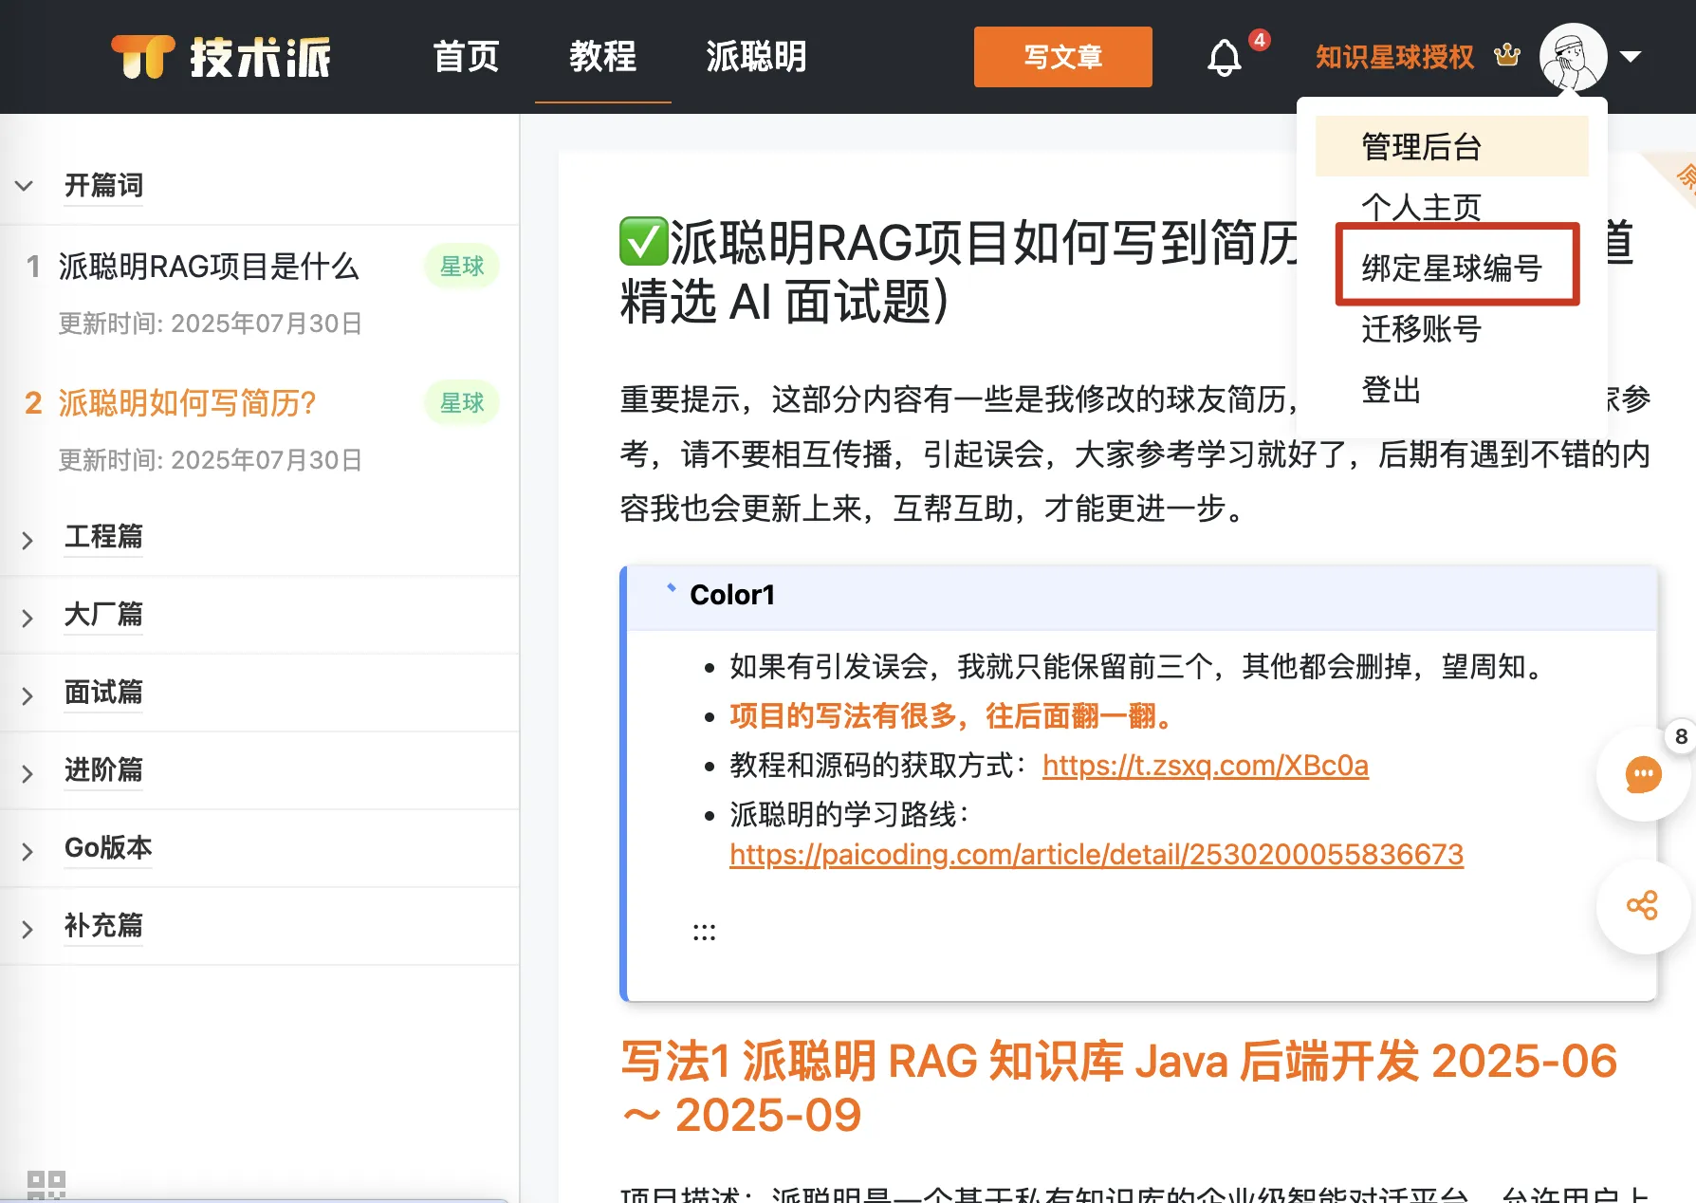Open the orange comment bubble button
Viewport: 1696px width, 1203px height.
click(1643, 774)
